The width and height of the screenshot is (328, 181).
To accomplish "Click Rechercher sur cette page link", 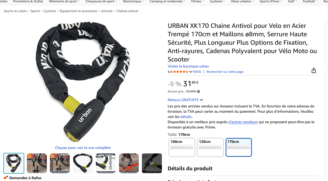I will (x=225, y=72).
